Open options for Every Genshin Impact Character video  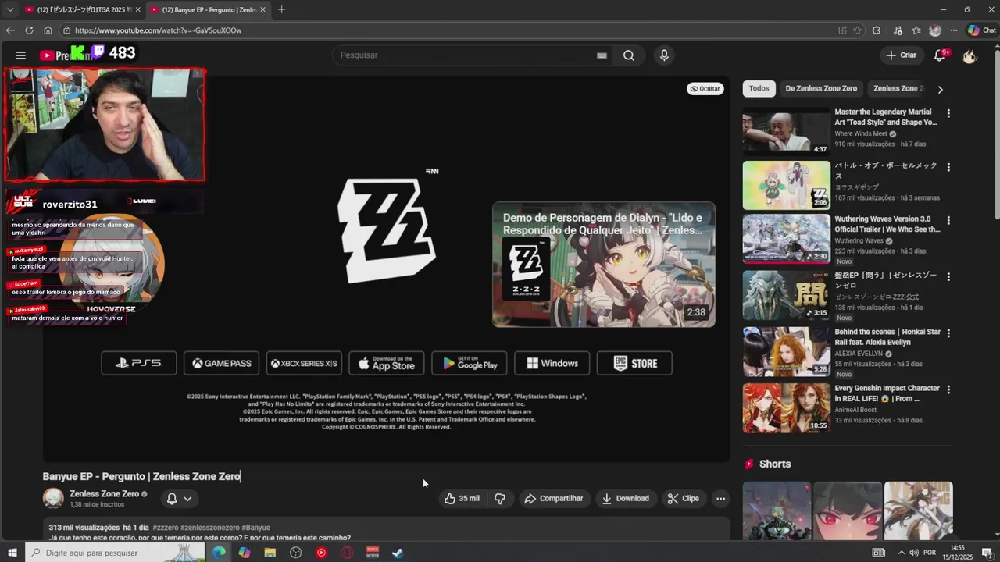pyautogui.click(x=948, y=389)
